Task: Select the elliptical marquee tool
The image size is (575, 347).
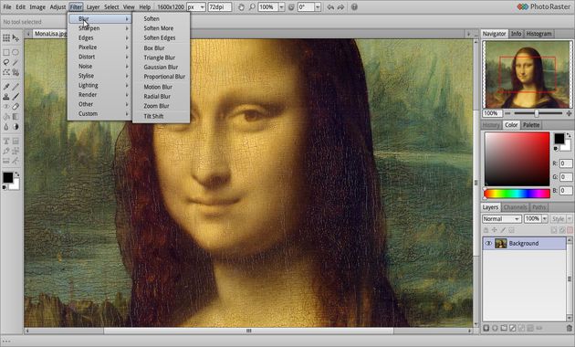Action: (x=16, y=52)
